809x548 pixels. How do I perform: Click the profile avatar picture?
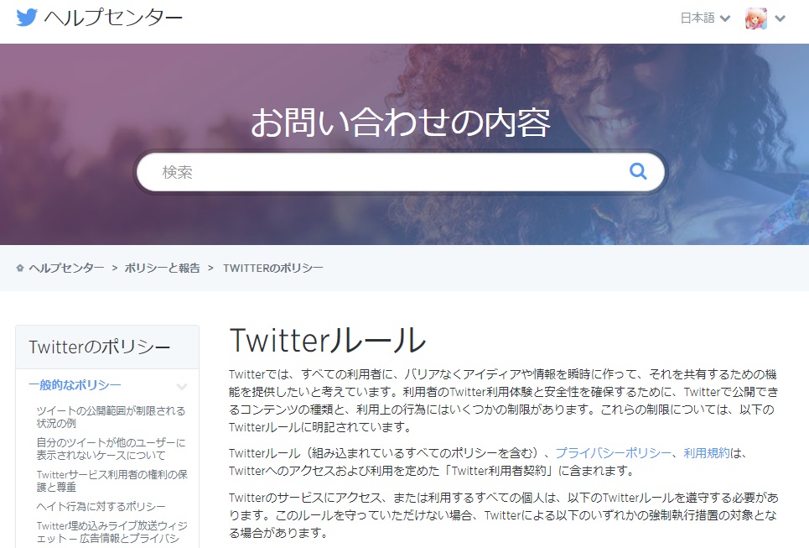(755, 18)
